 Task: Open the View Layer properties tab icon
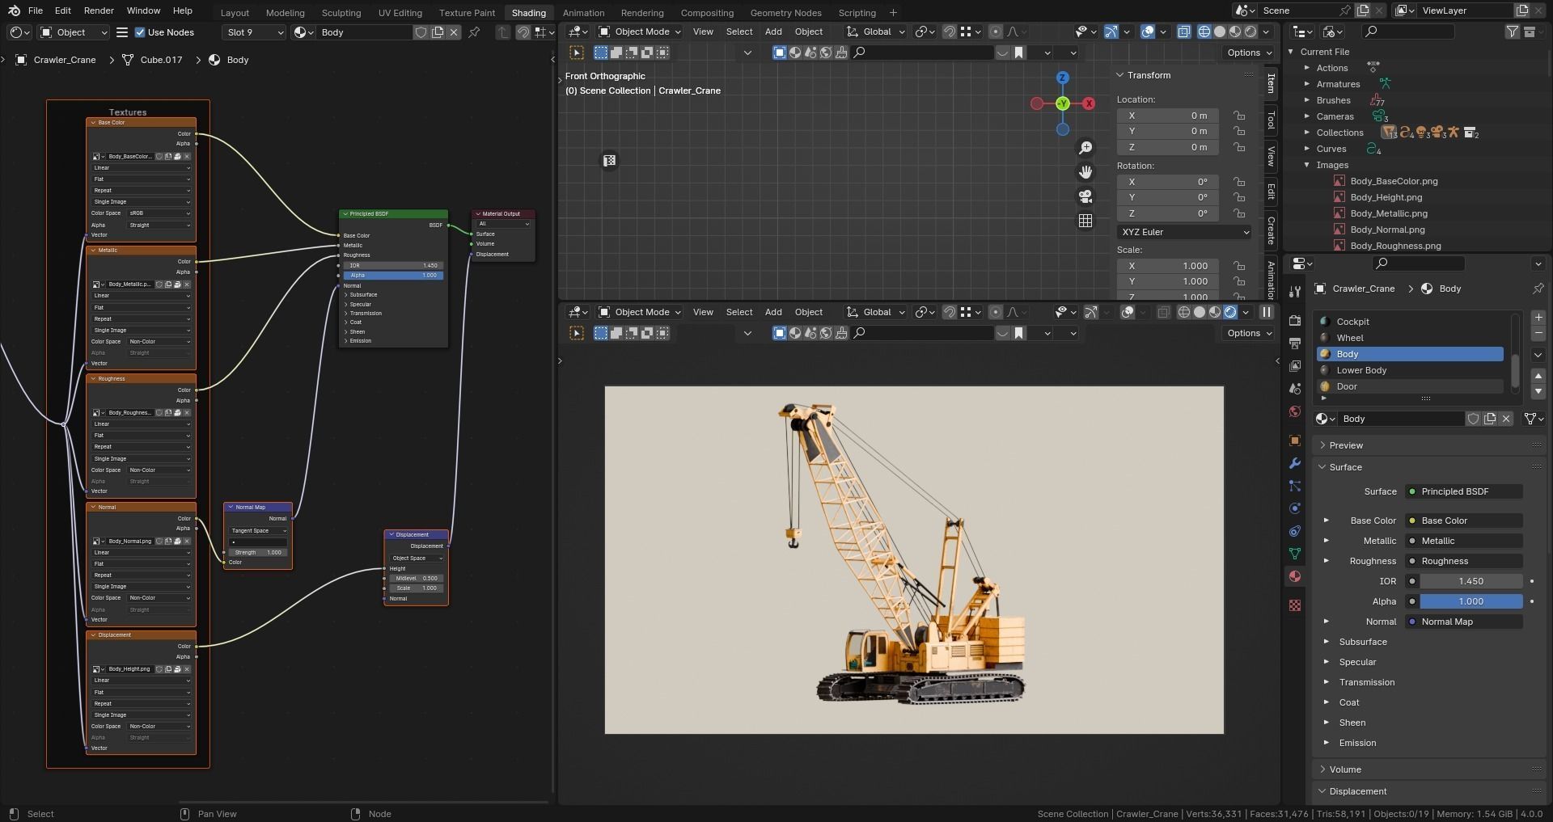[1295, 366]
